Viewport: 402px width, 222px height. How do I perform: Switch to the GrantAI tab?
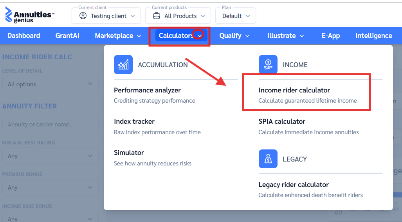[x=67, y=36]
